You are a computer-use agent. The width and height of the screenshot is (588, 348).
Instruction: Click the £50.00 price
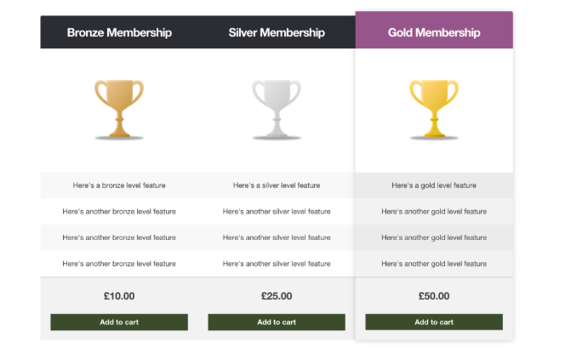tap(434, 297)
